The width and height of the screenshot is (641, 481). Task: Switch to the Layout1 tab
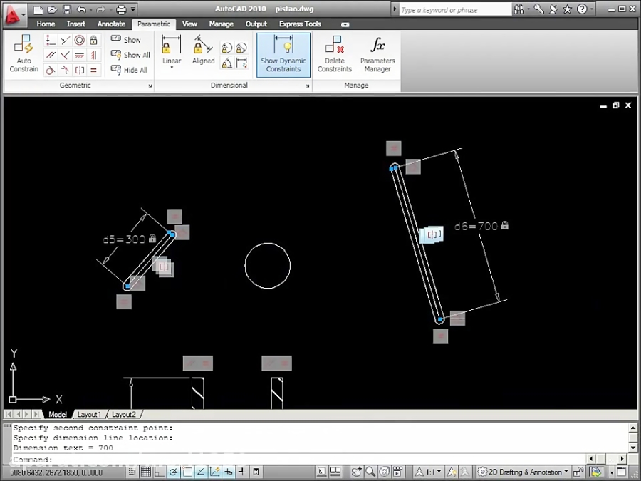point(90,414)
